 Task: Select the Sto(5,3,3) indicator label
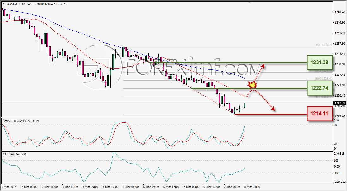click(21, 121)
